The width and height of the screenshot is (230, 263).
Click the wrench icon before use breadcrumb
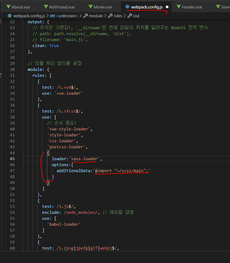(x=130, y=16)
